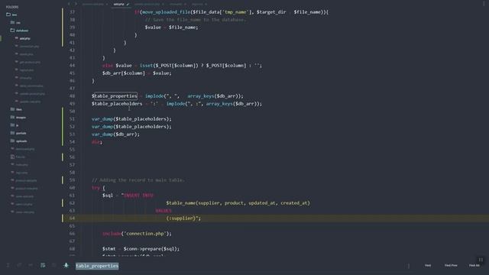Viewport: 489px width, 275px height.
Task: Click (:supplier) on highlighted line 64
Action: tap(181, 218)
